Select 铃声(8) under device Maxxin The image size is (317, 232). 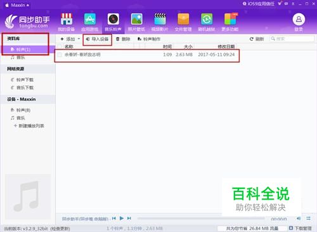[x=20, y=110]
